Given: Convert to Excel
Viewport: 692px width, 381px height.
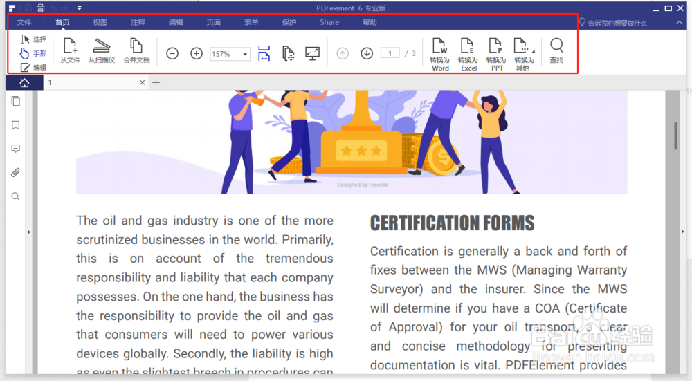Looking at the screenshot, I should (468, 54).
